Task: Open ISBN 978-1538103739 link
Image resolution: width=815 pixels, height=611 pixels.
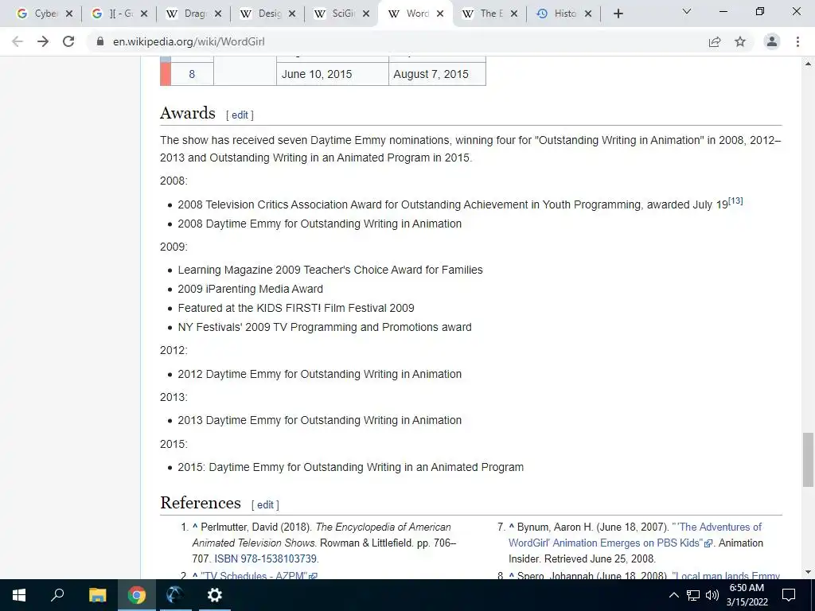Action: pyautogui.click(x=266, y=558)
